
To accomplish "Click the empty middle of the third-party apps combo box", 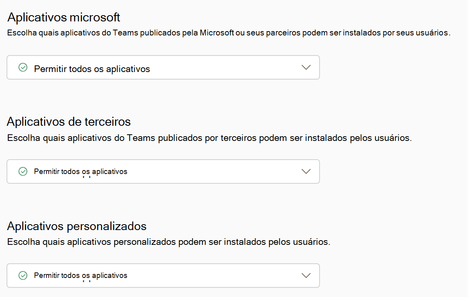I will tap(214, 171).
